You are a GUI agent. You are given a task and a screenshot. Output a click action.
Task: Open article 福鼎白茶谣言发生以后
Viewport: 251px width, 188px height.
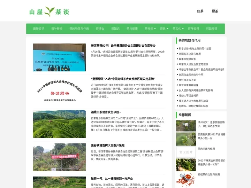[x=106, y=112]
